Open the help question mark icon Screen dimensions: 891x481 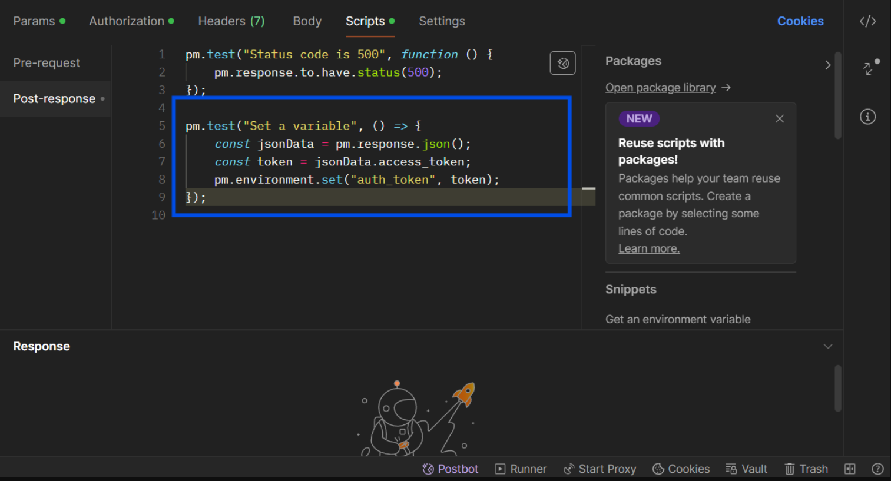(877, 469)
